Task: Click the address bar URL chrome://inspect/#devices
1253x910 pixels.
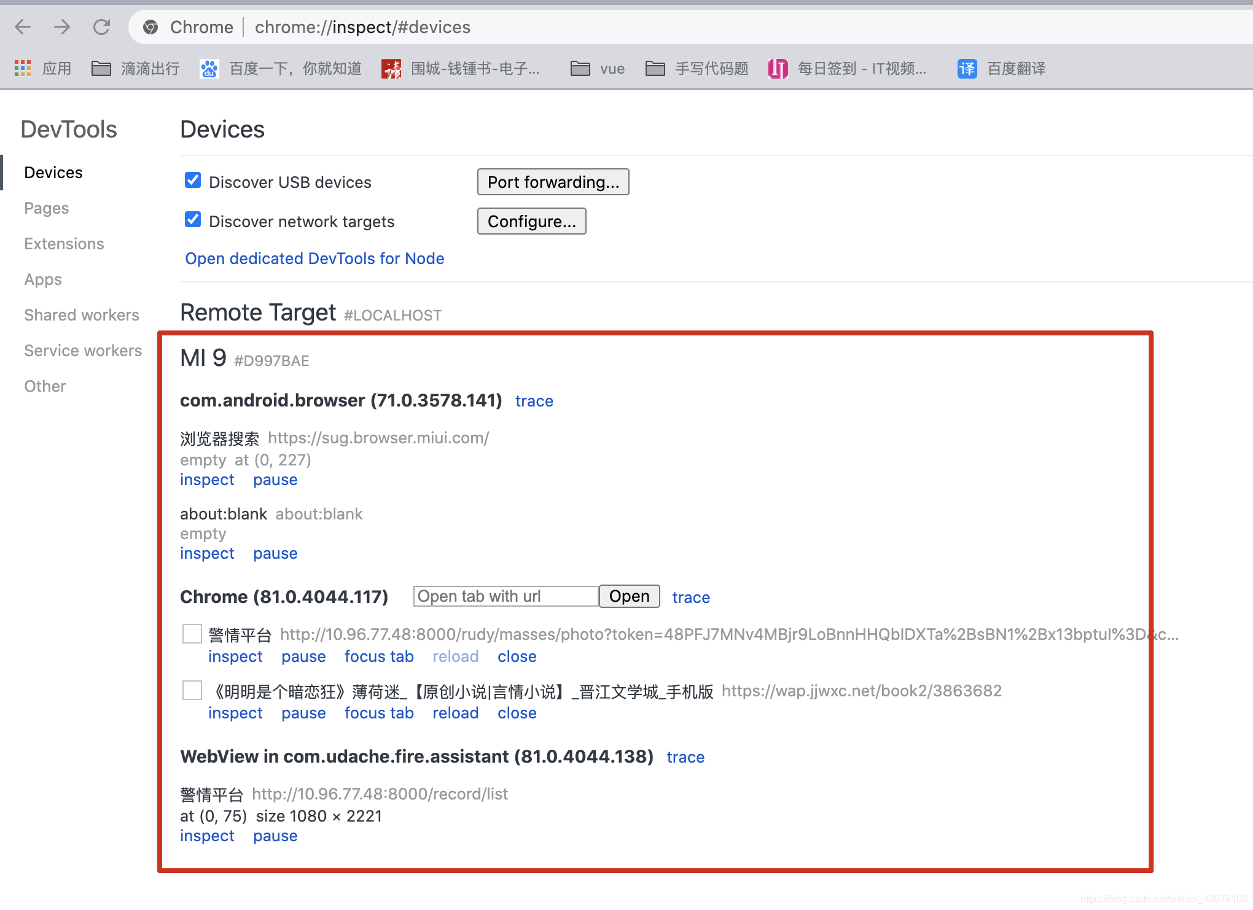Action: tap(362, 27)
